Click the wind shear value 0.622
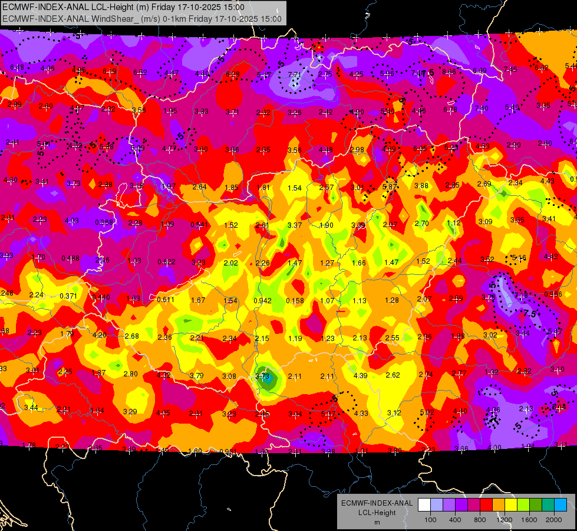 coord(166,261)
